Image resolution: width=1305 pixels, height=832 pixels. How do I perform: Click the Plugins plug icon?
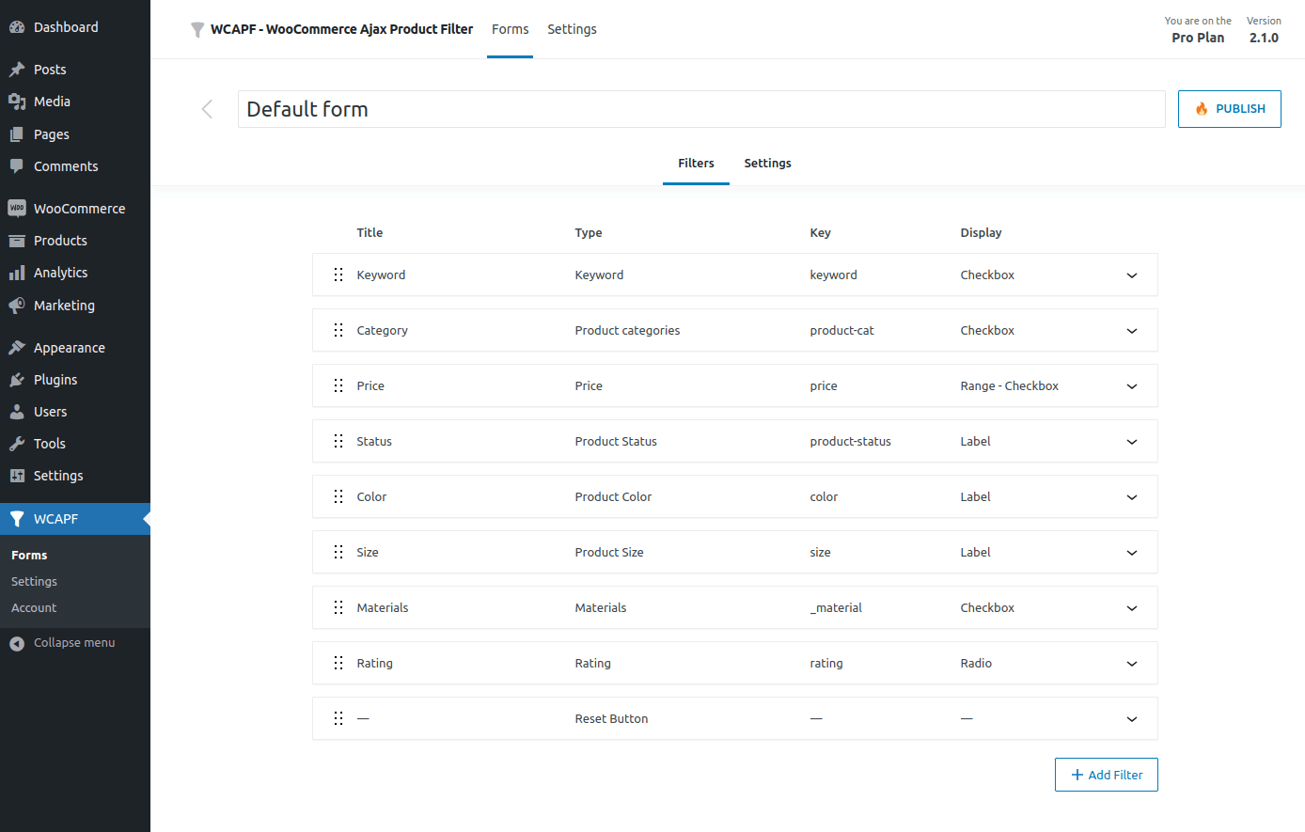click(x=17, y=380)
